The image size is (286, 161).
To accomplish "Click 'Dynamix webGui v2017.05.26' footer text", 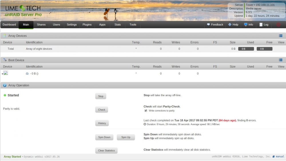I will [x=42, y=157].
